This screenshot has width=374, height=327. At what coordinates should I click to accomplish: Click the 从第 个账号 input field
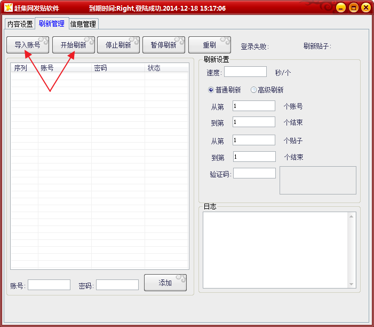point(254,106)
